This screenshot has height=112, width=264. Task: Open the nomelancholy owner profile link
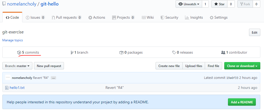pyautogui.click(x=22, y=4)
